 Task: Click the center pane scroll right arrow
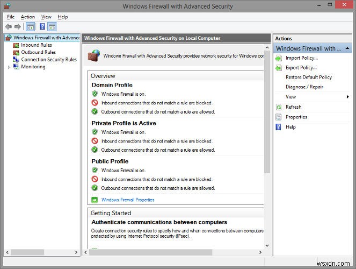[x=260, y=252]
